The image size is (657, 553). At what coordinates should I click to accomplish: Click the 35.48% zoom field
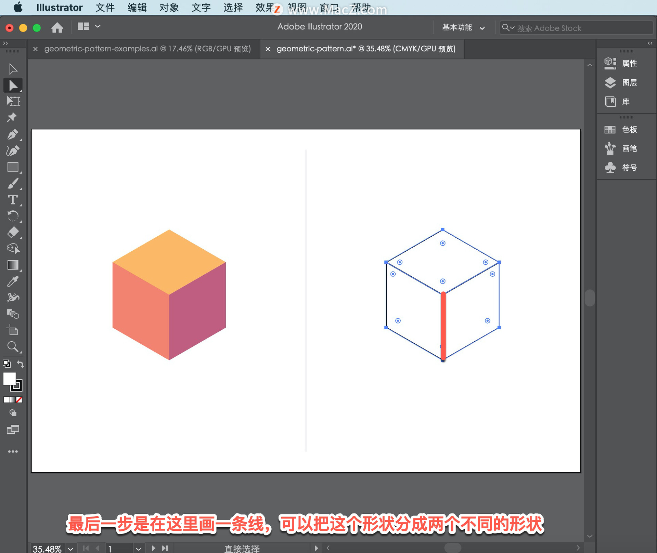coord(47,549)
